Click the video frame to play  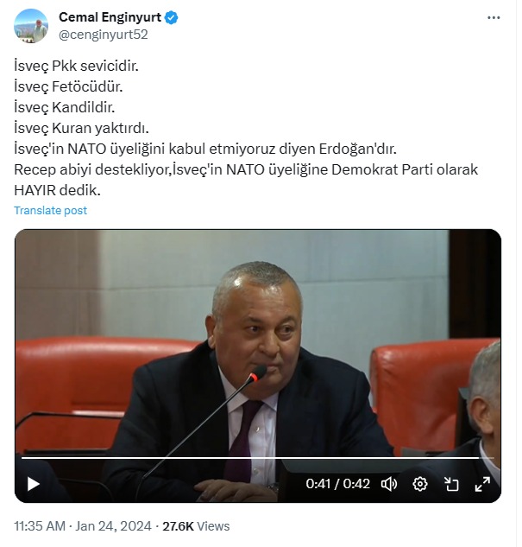coord(258,342)
